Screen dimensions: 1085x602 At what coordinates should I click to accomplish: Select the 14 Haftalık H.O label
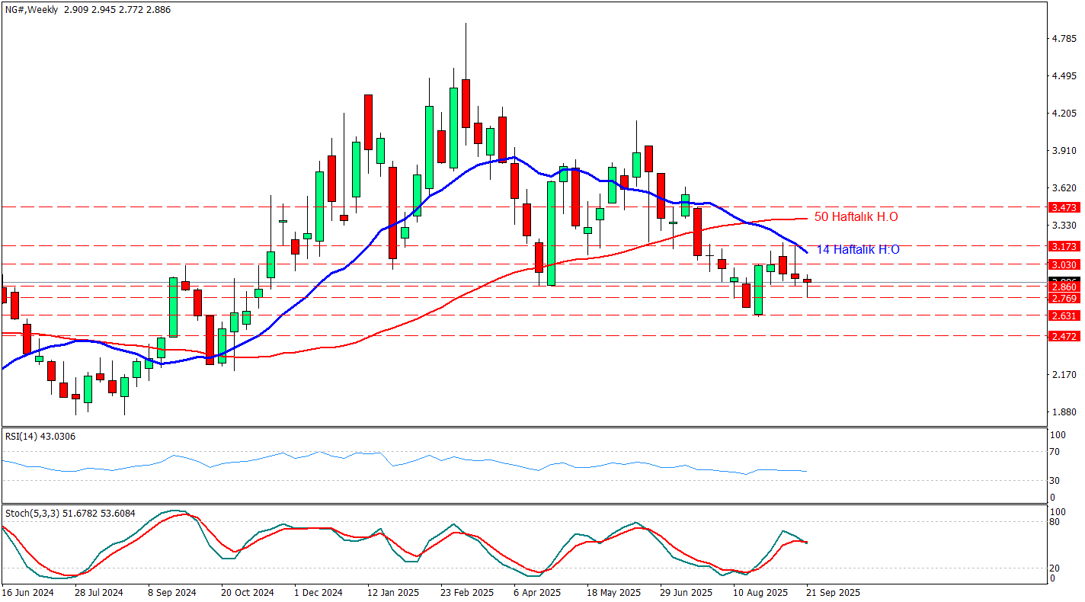(857, 249)
